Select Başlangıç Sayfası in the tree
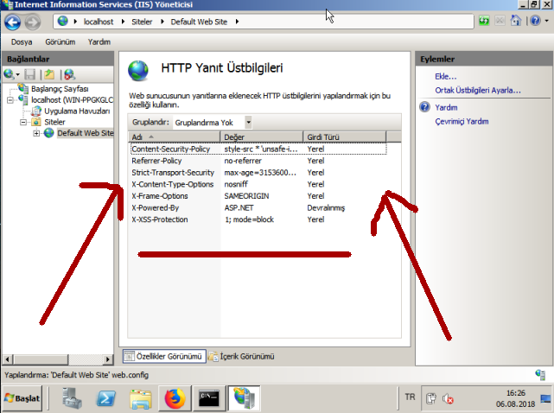This screenshot has width=554, height=413. click(60, 89)
